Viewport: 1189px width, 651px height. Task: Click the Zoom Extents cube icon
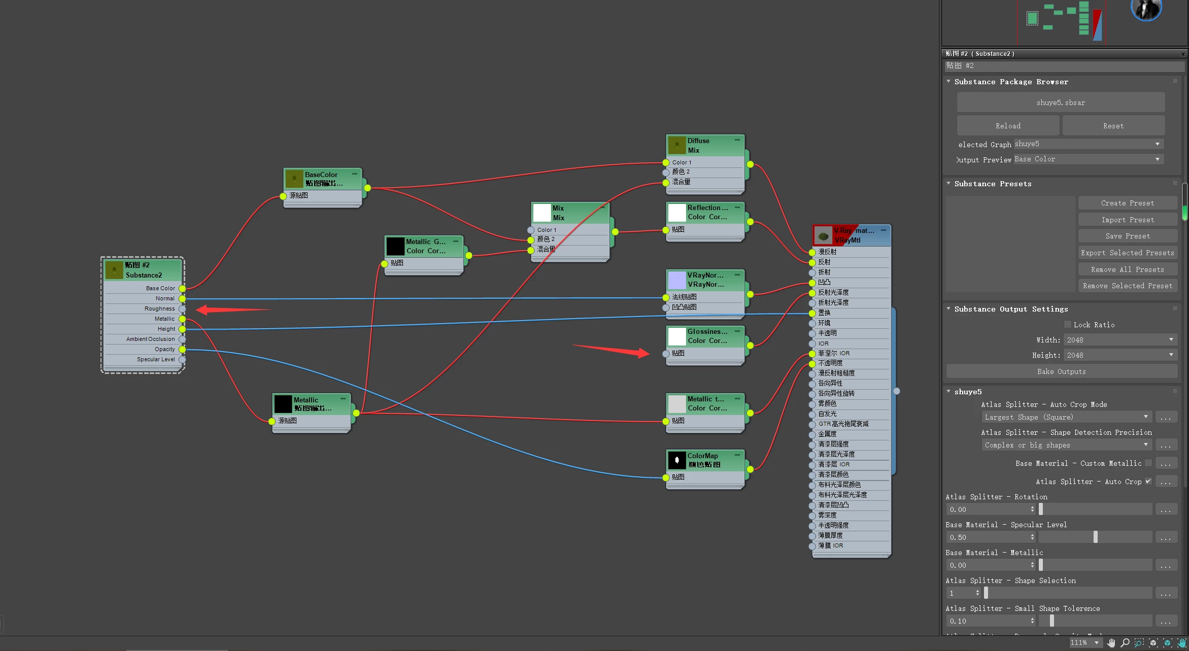point(1153,643)
